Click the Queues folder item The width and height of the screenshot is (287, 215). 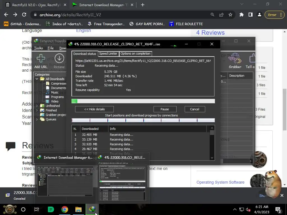pyautogui.click(x=48, y=119)
